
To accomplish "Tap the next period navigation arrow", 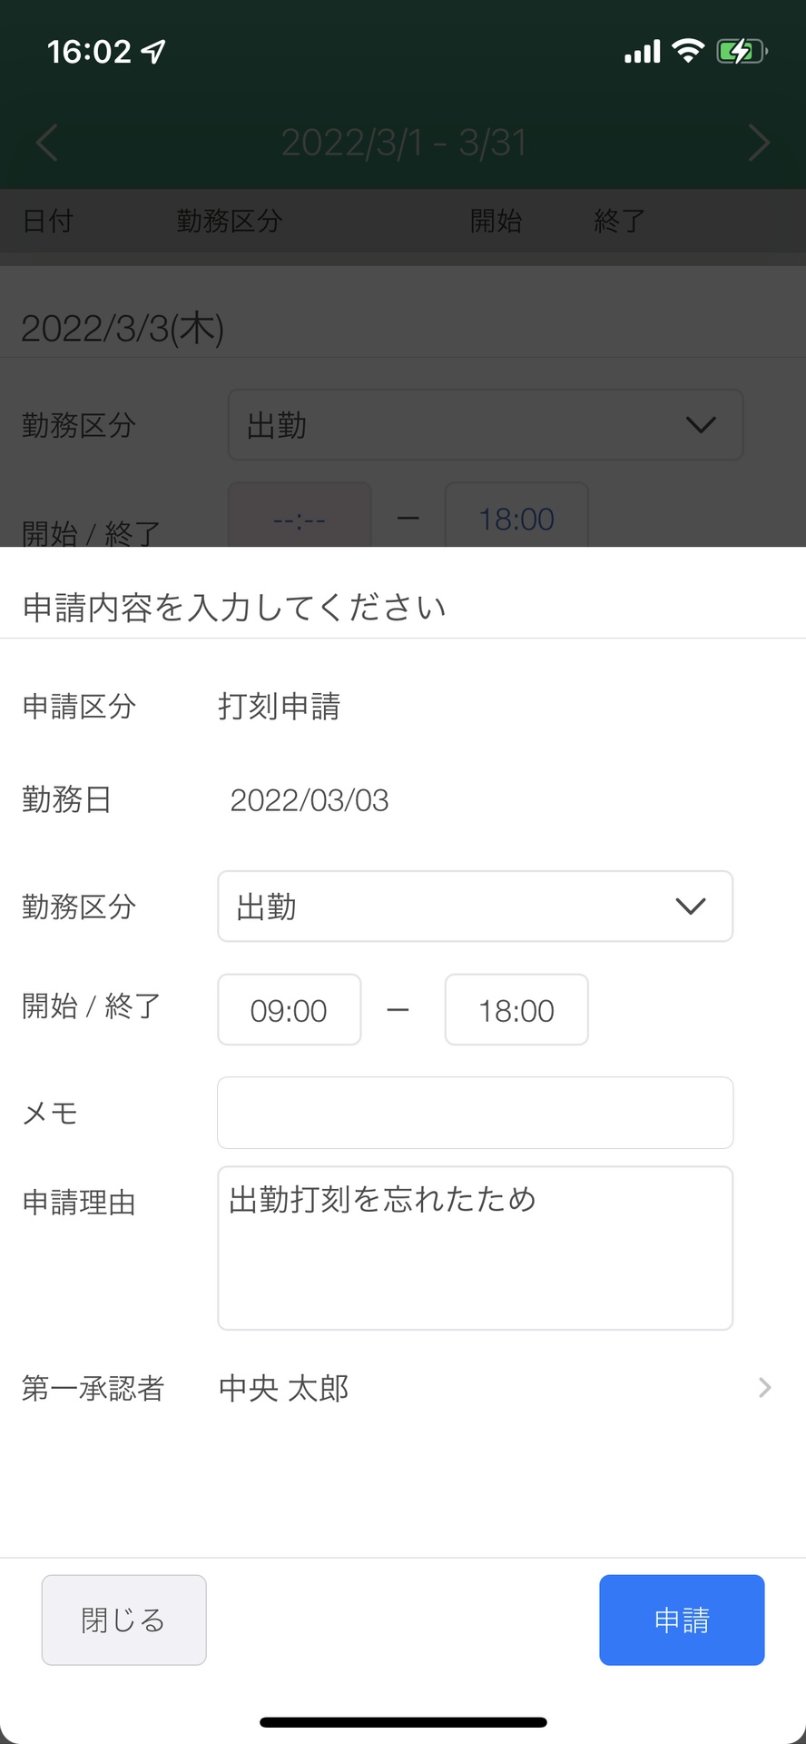I will coord(760,143).
